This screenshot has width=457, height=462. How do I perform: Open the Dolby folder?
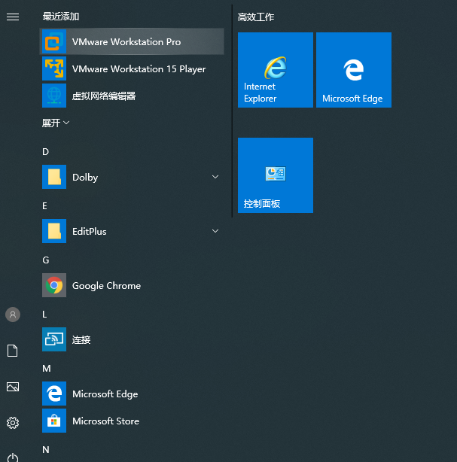coord(132,177)
